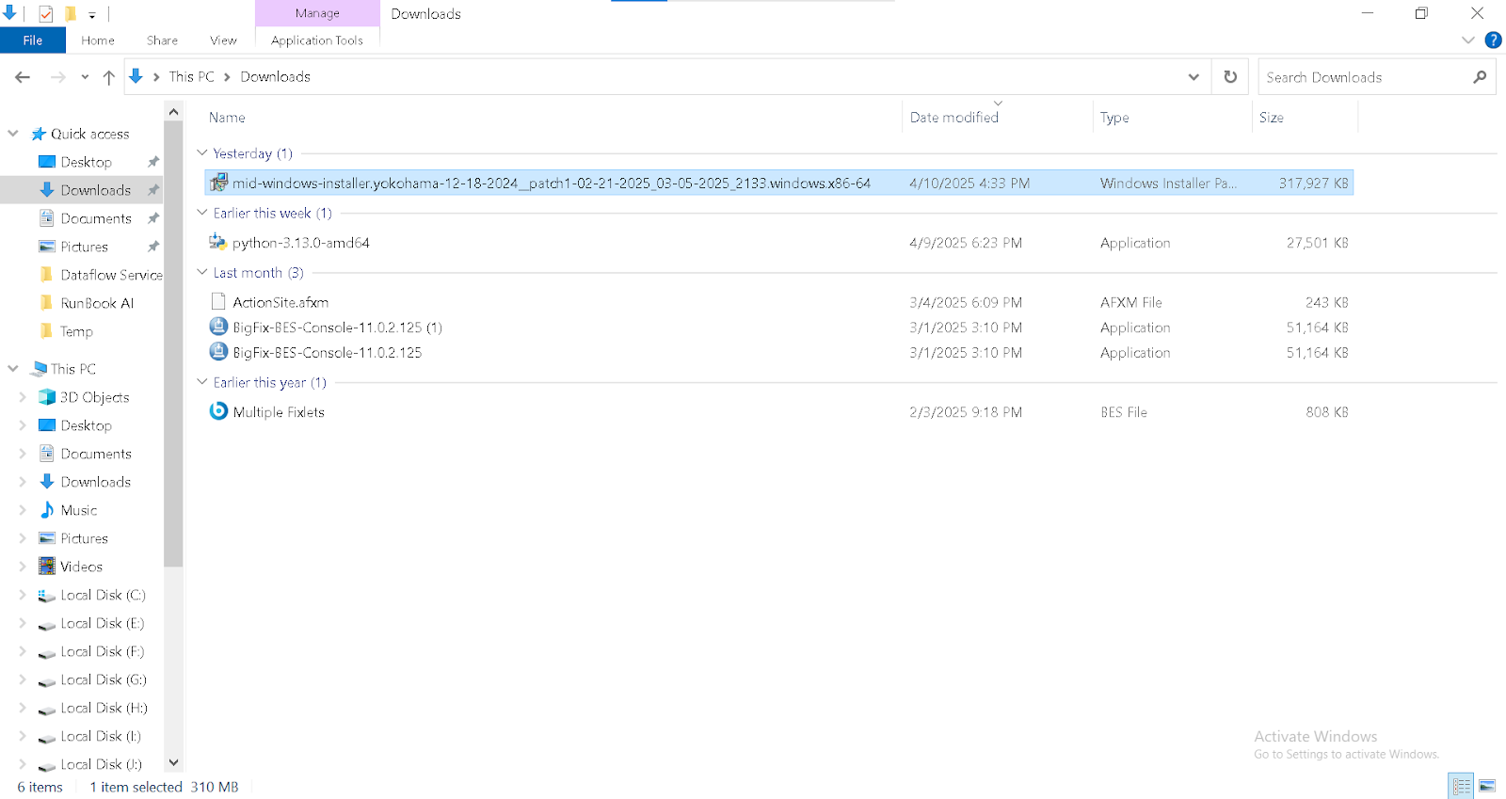
Task: Click the This PC breadcrumb
Action: coord(192,77)
